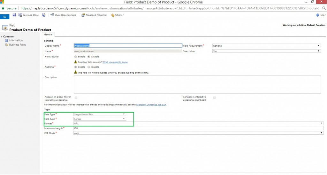
Task: Click the auditing warning triangle icon
Action: coord(75,72)
